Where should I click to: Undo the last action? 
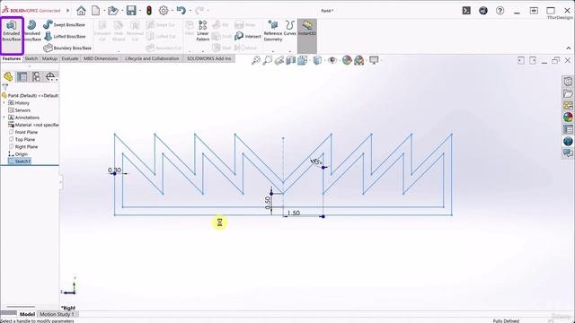tap(181, 11)
